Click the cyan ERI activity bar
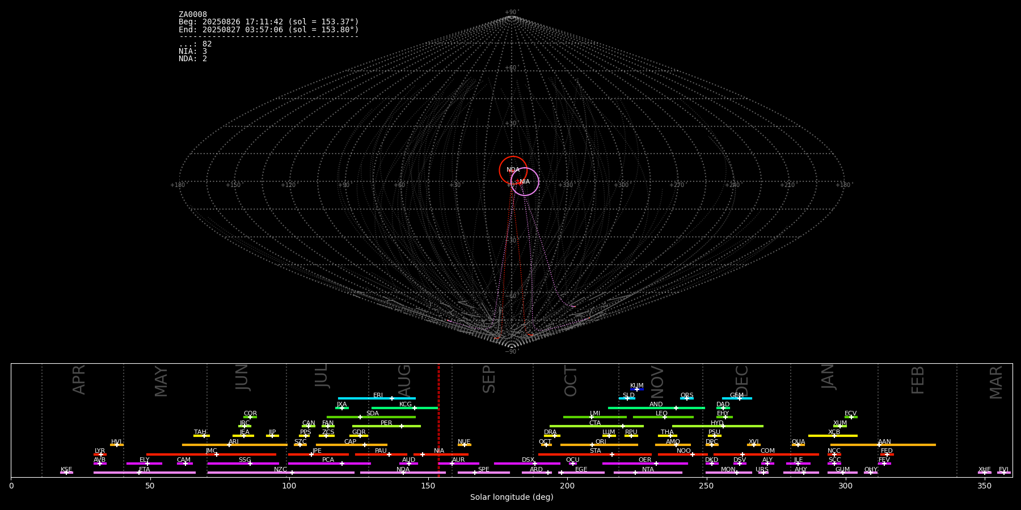The width and height of the screenshot is (1021, 510). [x=377, y=398]
